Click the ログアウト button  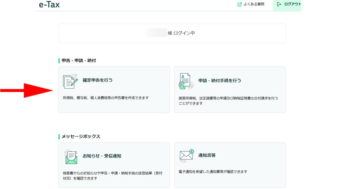(287, 5)
